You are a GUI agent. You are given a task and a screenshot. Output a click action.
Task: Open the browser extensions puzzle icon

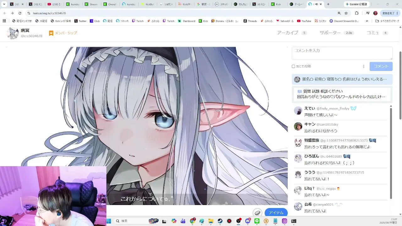pos(357,13)
